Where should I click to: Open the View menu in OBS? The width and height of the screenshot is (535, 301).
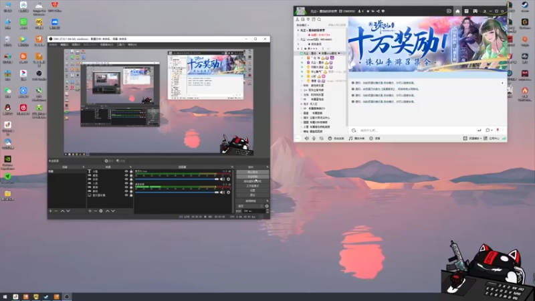click(x=76, y=45)
